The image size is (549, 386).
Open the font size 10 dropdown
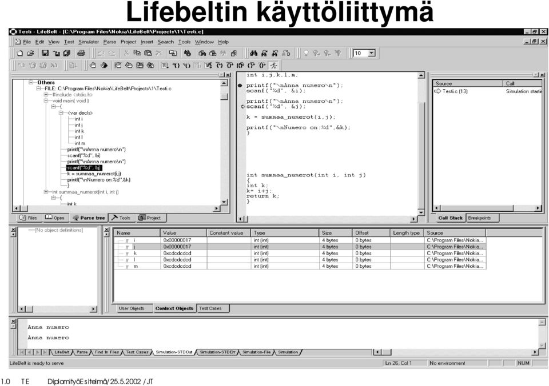click(372, 53)
